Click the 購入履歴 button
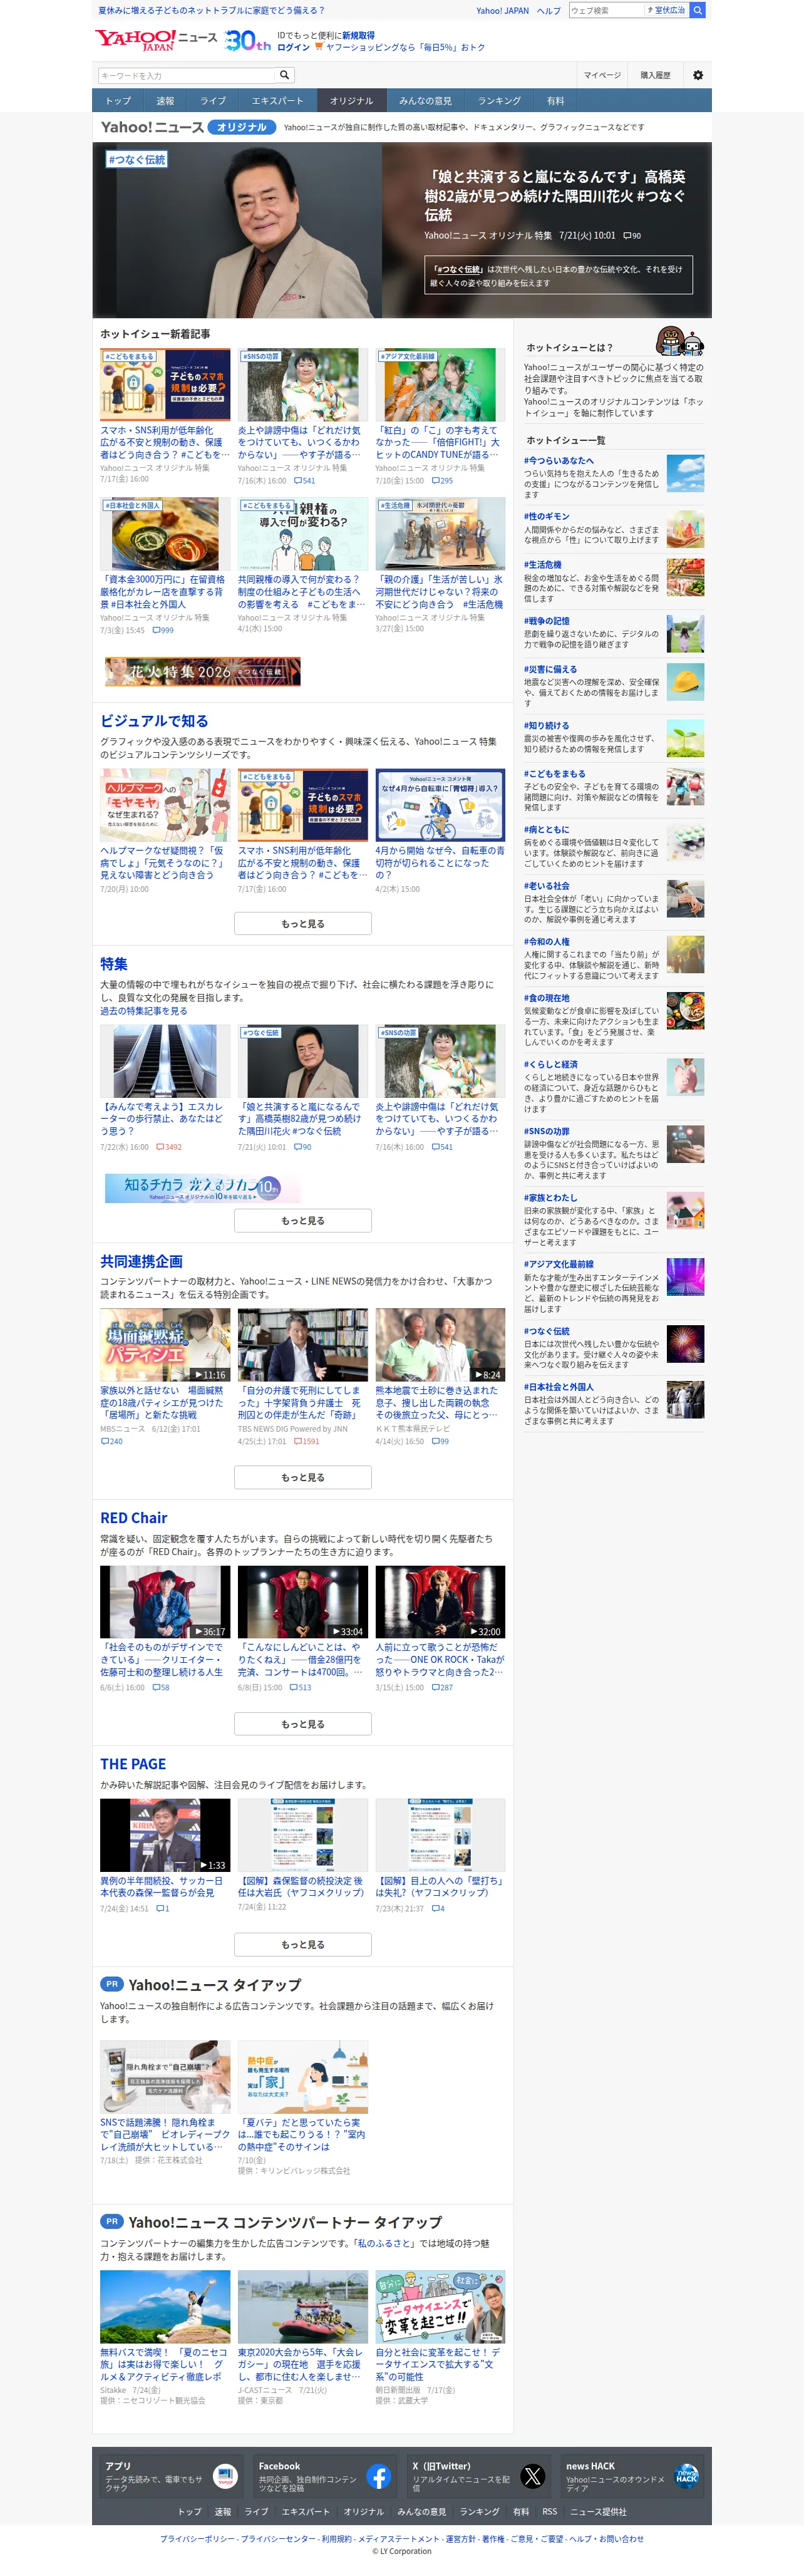 pos(656,75)
